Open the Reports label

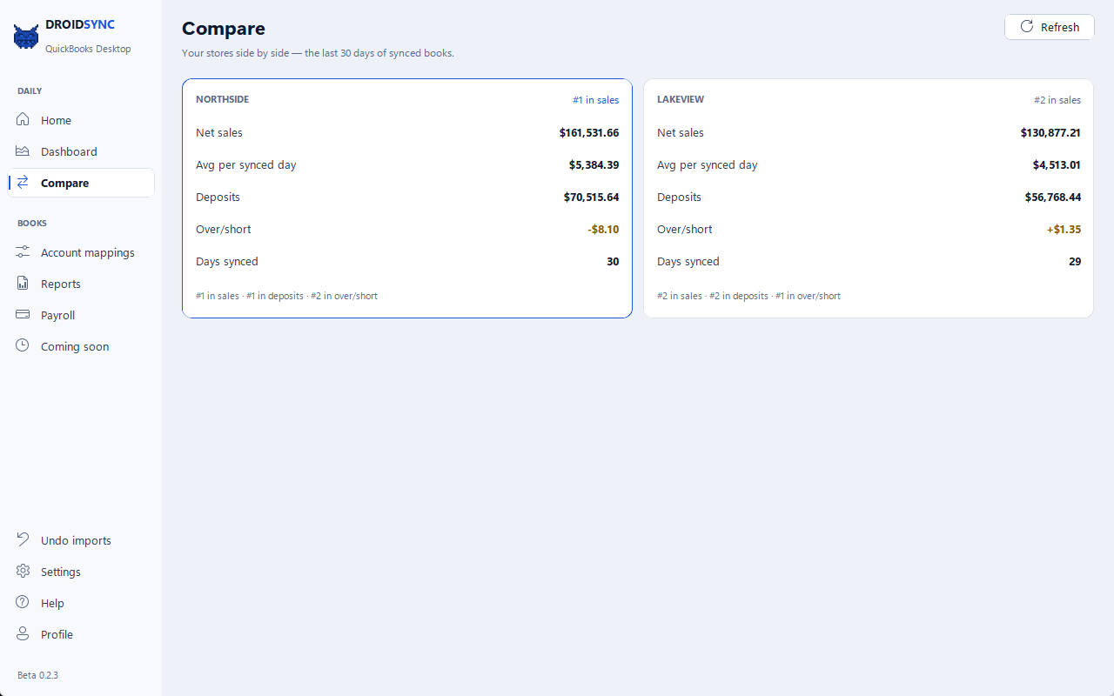click(61, 284)
